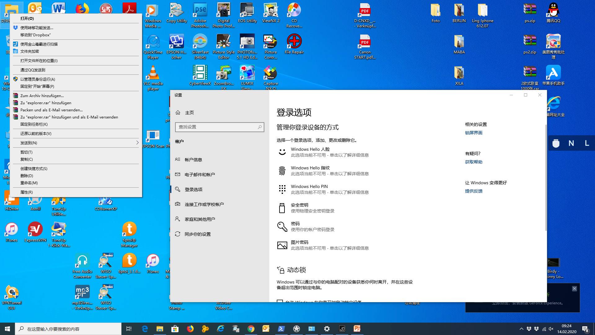The width and height of the screenshot is (595, 335).
Task: Open File Explorer from the taskbar
Action: pyautogui.click(x=160, y=329)
